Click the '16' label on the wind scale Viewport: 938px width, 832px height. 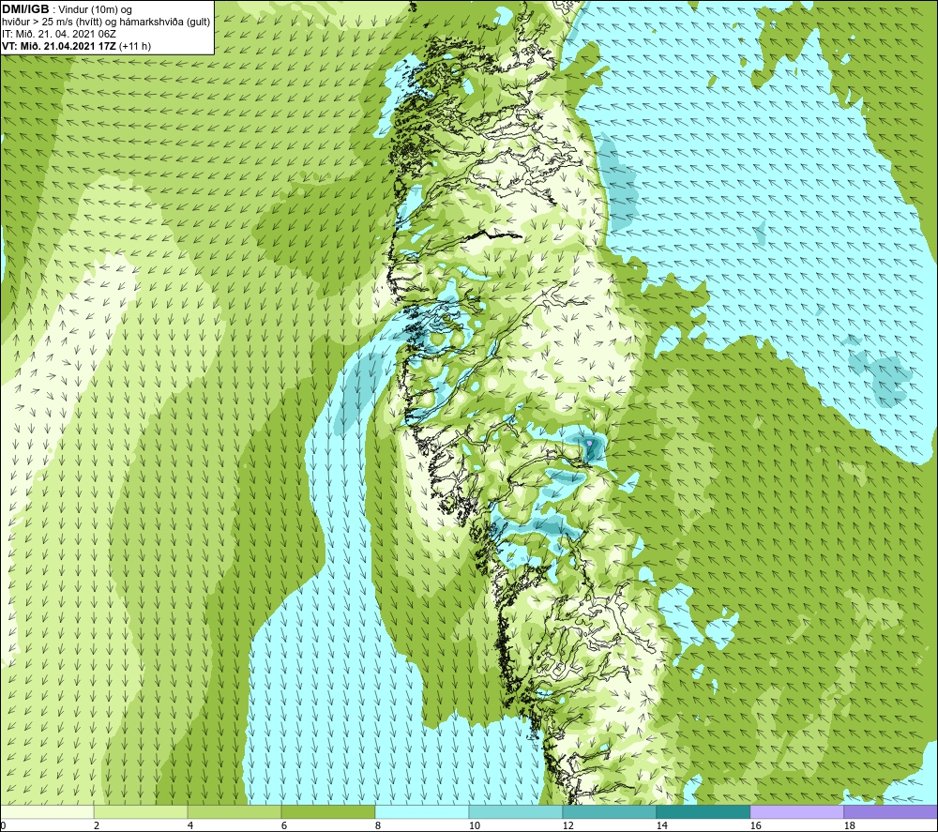click(x=755, y=825)
